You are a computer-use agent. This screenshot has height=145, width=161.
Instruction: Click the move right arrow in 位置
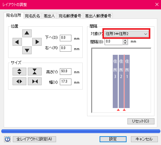(37, 42)
